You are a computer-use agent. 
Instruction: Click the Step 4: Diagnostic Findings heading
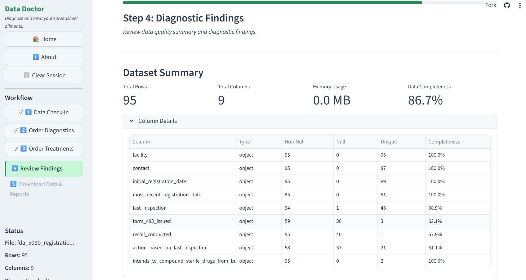click(183, 18)
